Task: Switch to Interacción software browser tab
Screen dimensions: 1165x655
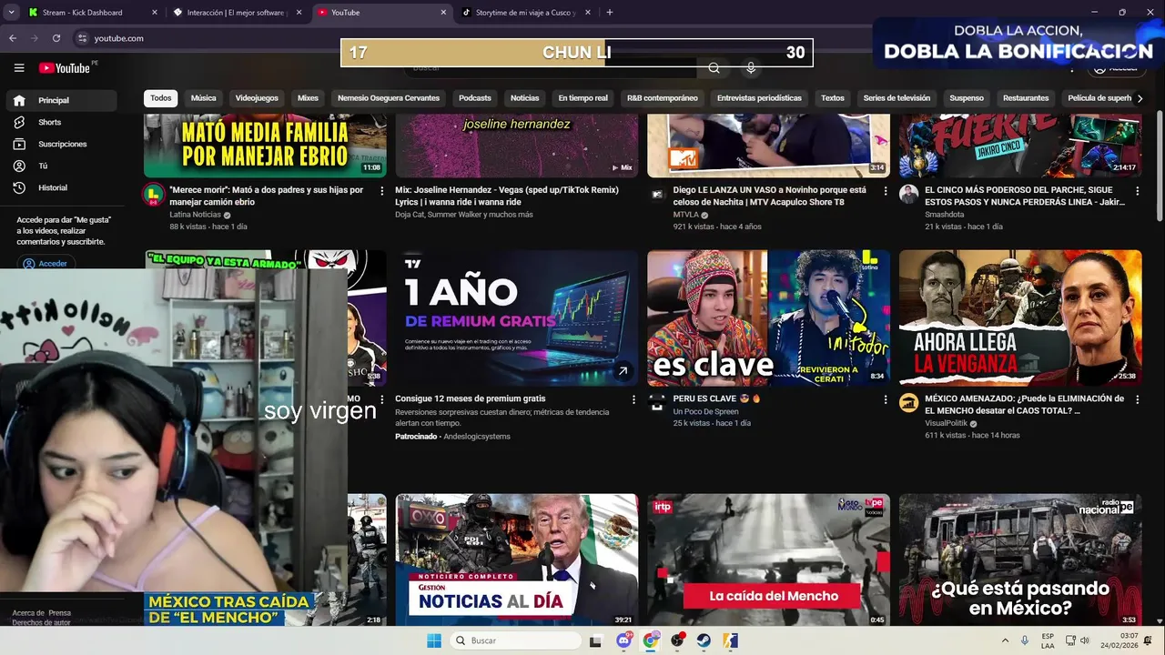Action: tap(237, 13)
